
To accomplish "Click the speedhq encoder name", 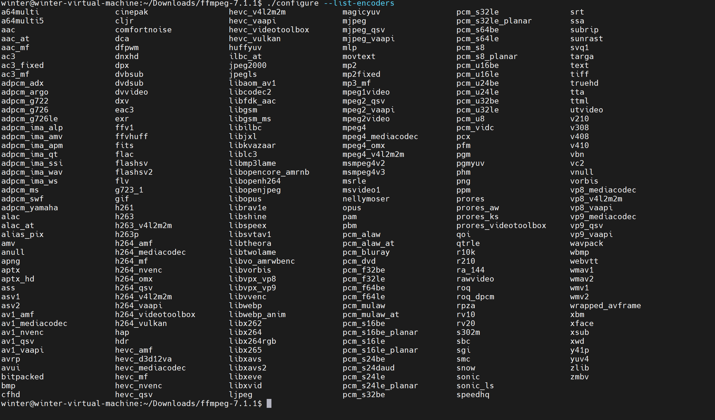I will 473,394.
